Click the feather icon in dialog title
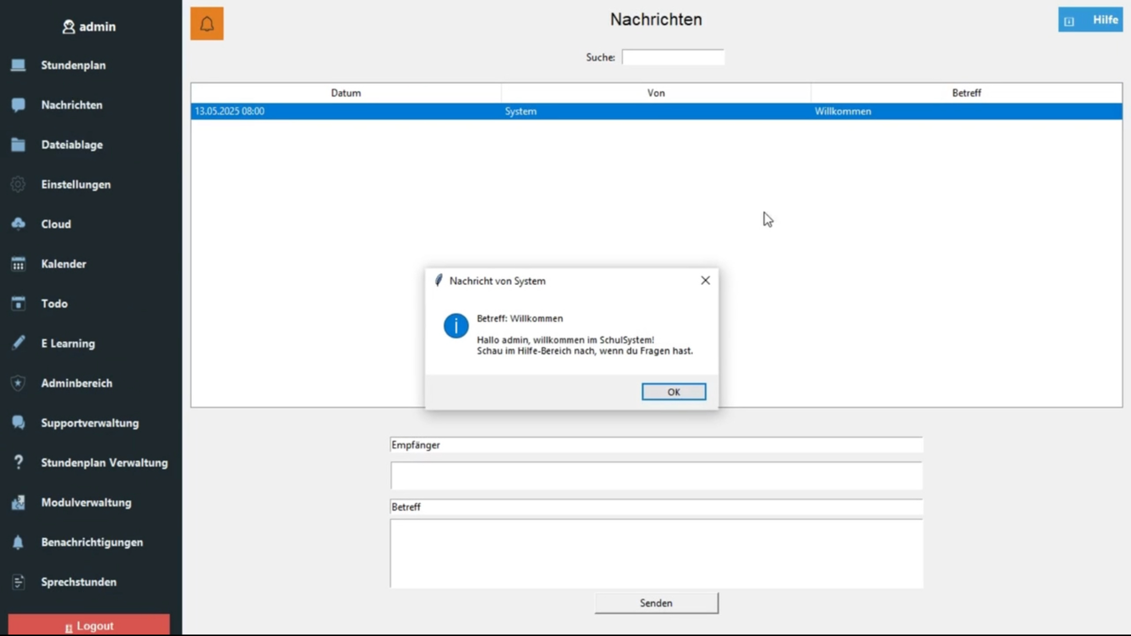 (x=439, y=280)
